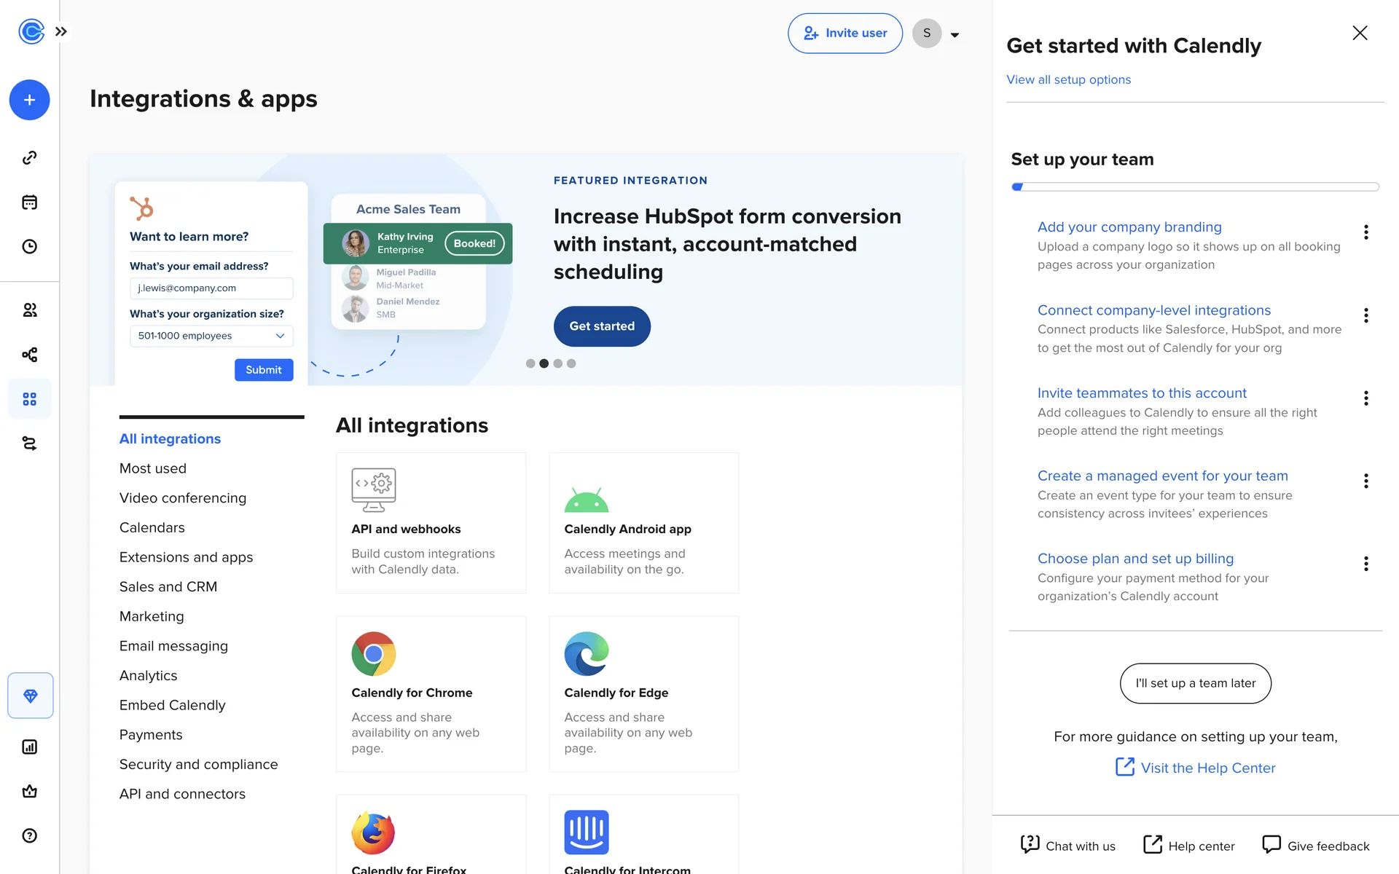This screenshot has height=874, width=1399.
Task: Open the organization size dropdown
Action: [211, 336]
